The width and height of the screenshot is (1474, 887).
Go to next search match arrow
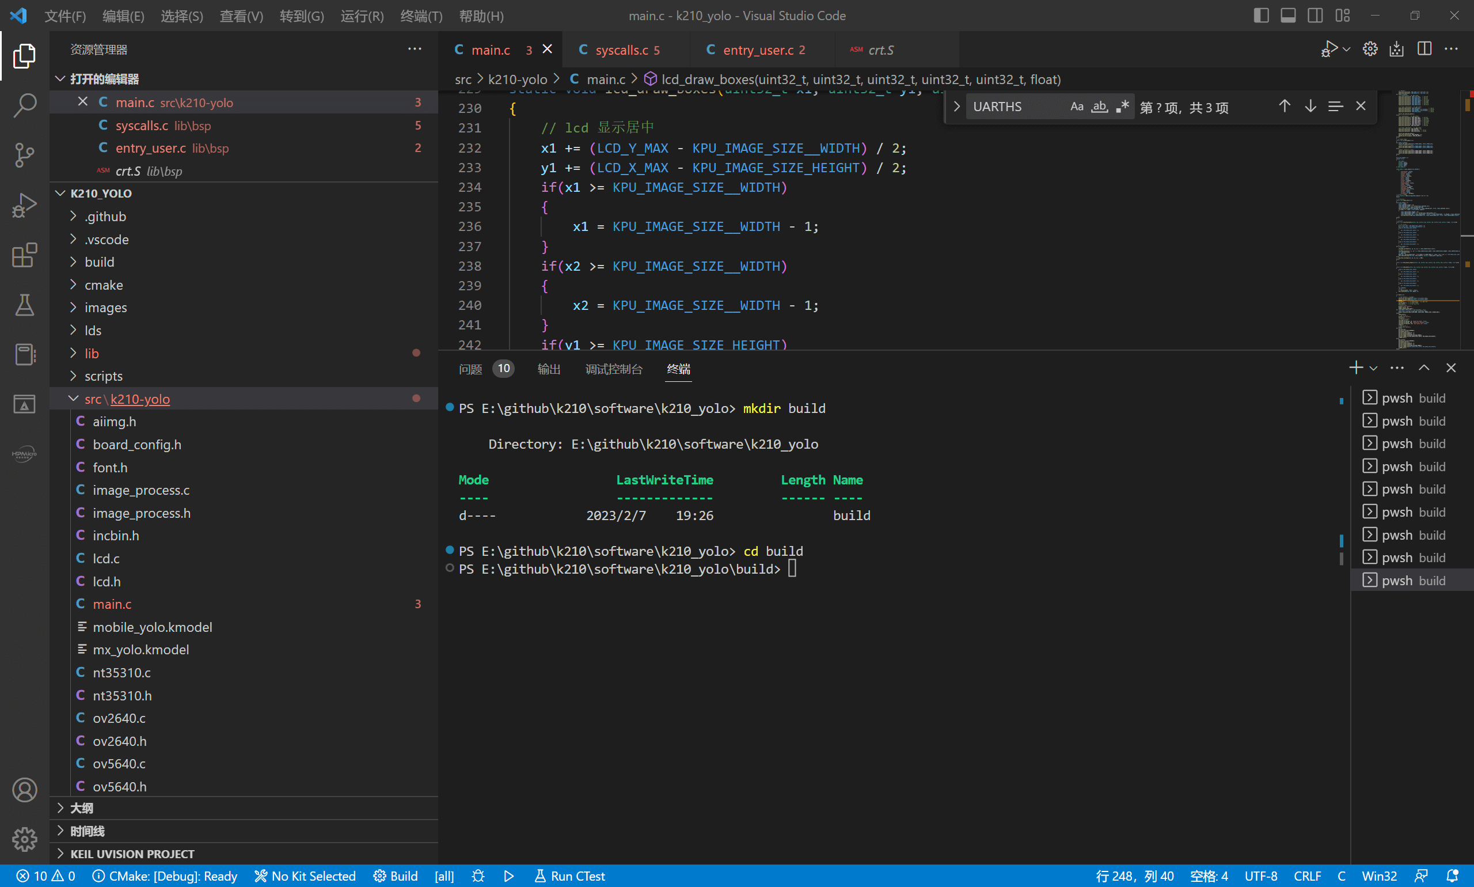click(1310, 107)
